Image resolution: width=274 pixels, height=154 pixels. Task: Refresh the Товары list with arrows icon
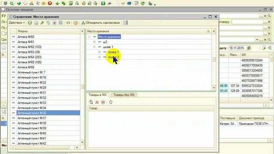(110, 102)
